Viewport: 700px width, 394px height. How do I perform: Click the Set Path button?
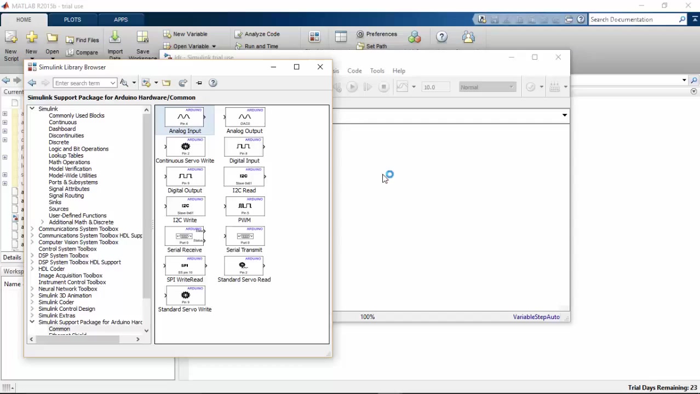click(376, 46)
